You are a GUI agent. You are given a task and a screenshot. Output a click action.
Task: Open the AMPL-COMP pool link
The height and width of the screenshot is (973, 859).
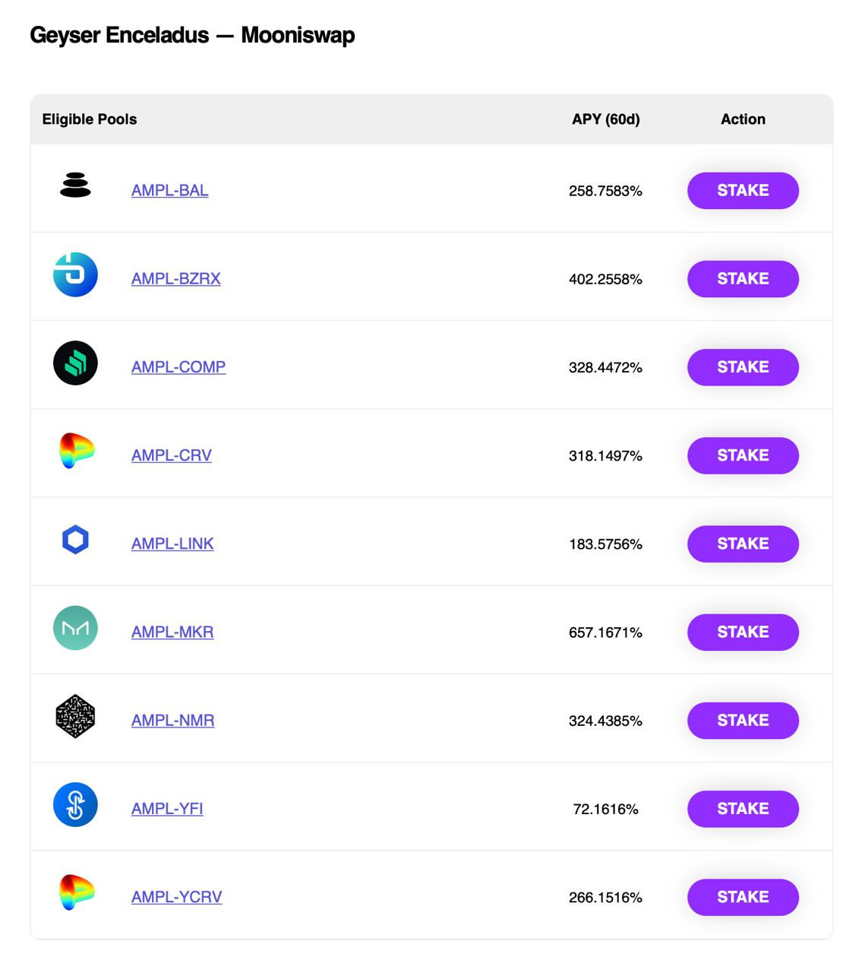pyautogui.click(x=178, y=366)
